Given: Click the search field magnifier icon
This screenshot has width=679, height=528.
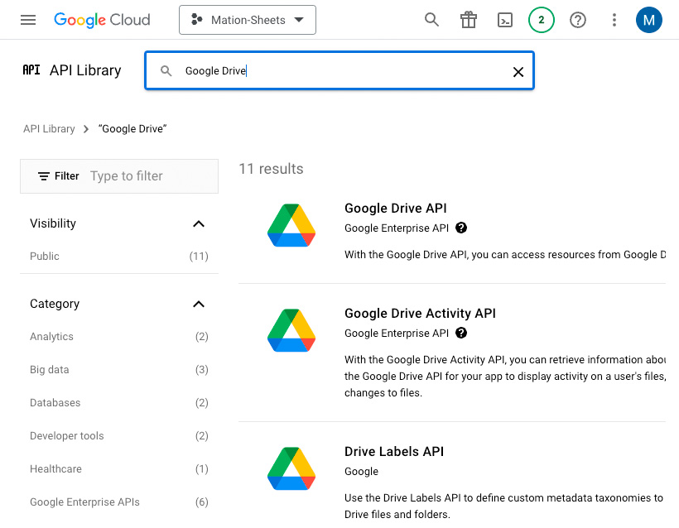Looking at the screenshot, I should click(166, 70).
